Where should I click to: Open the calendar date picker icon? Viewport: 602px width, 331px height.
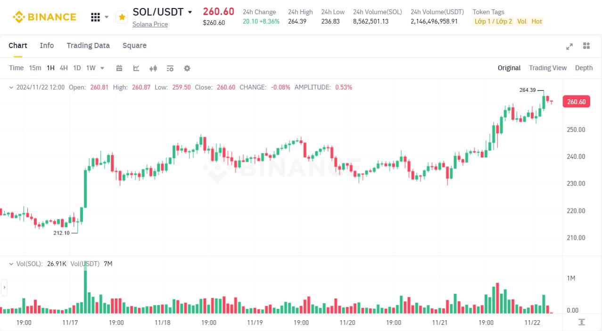(x=119, y=68)
